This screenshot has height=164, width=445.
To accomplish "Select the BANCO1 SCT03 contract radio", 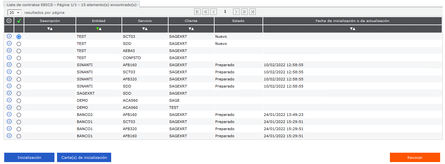I will click(x=19, y=122).
